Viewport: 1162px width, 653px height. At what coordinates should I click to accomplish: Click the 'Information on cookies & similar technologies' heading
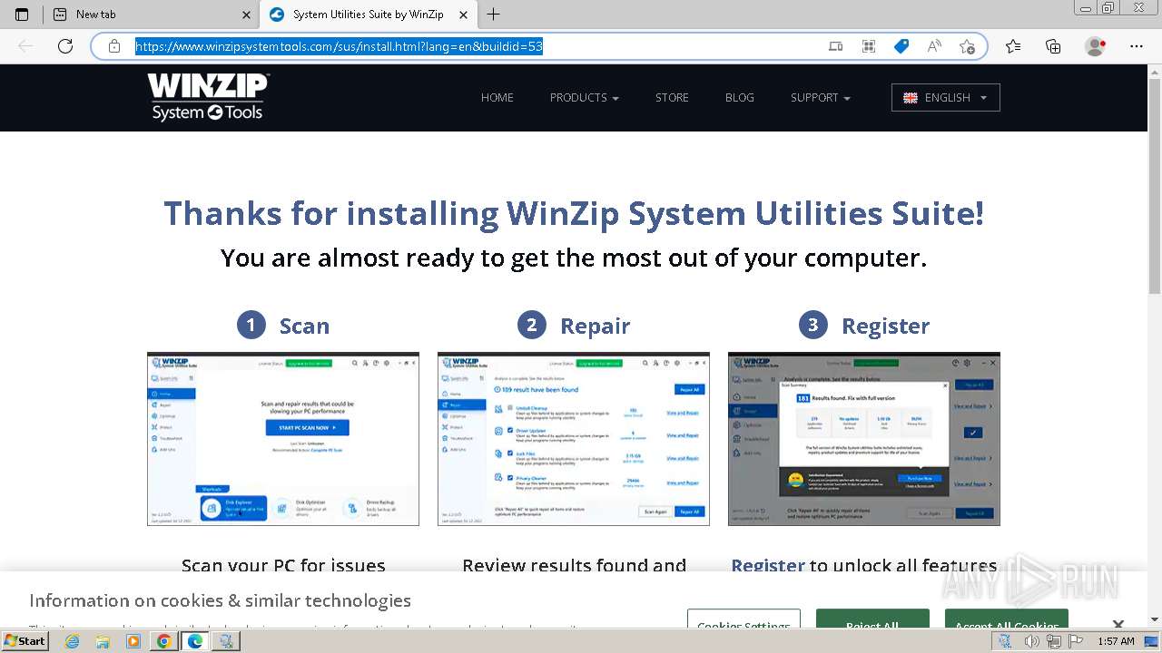[220, 600]
